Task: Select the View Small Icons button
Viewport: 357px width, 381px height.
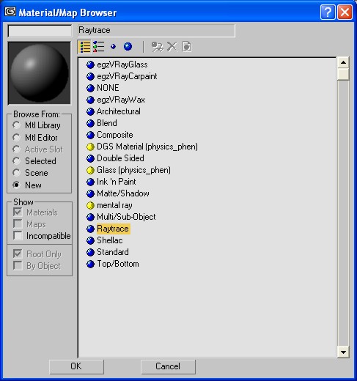Action: click(113, 46)
